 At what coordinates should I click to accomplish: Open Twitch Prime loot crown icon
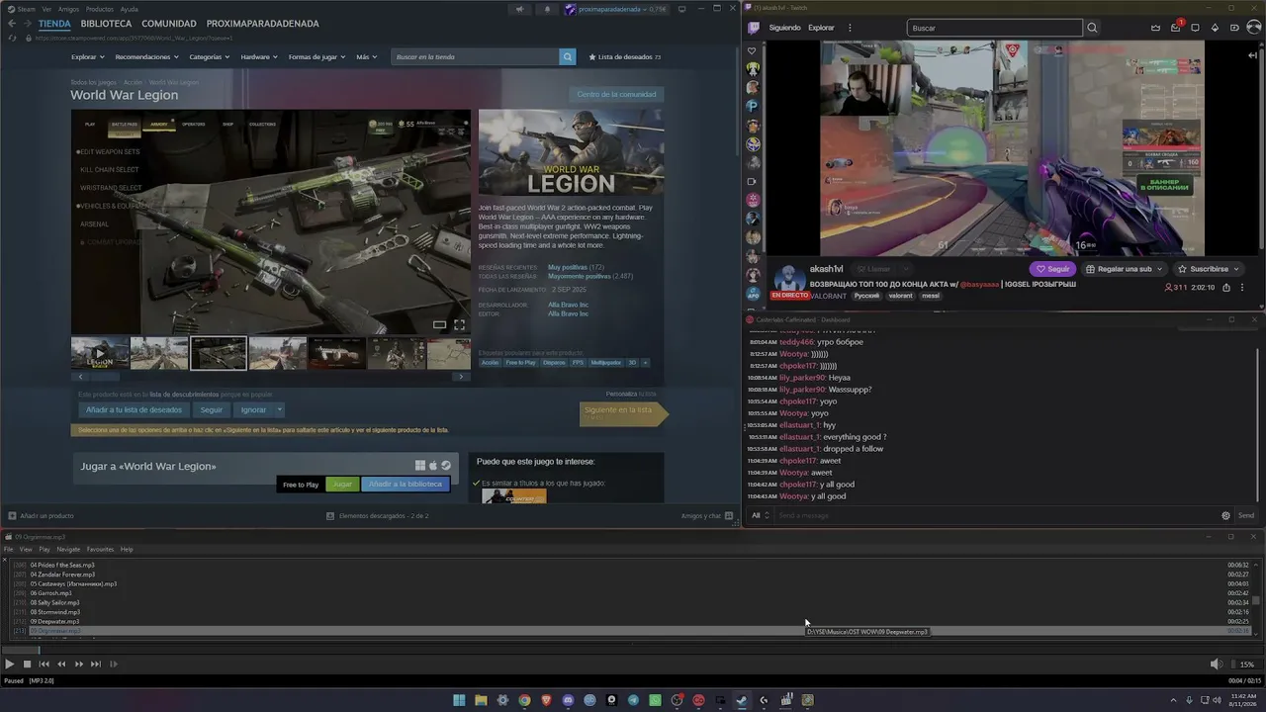point(1156,28)
